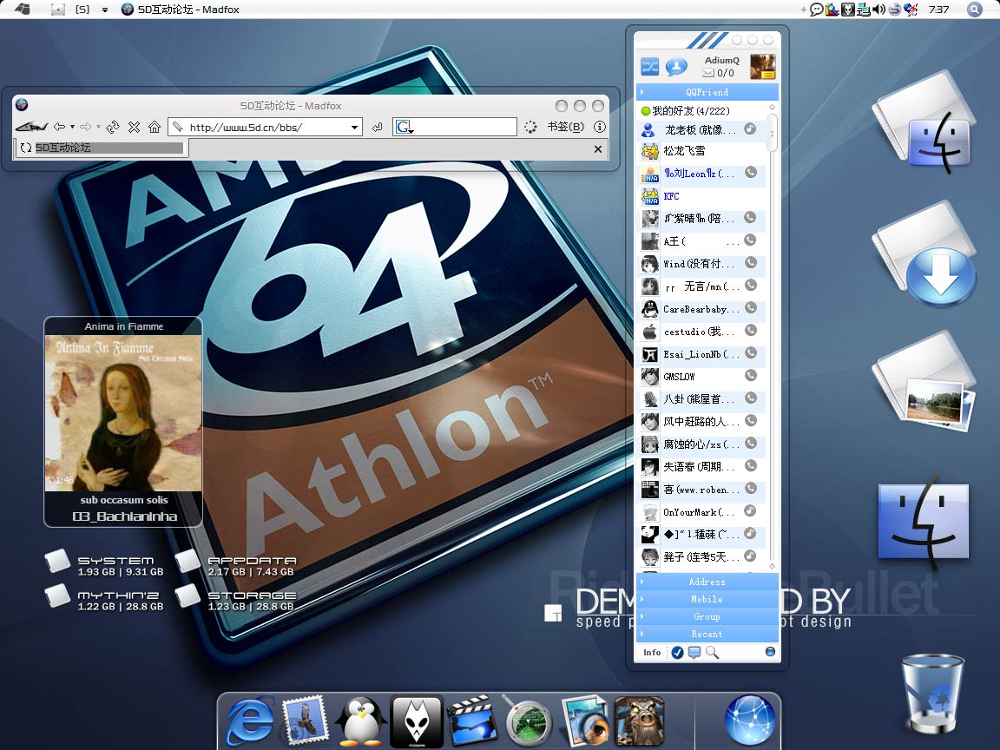
Task: Click the Anima in Fiamme album cover
Action: point(123,414)
